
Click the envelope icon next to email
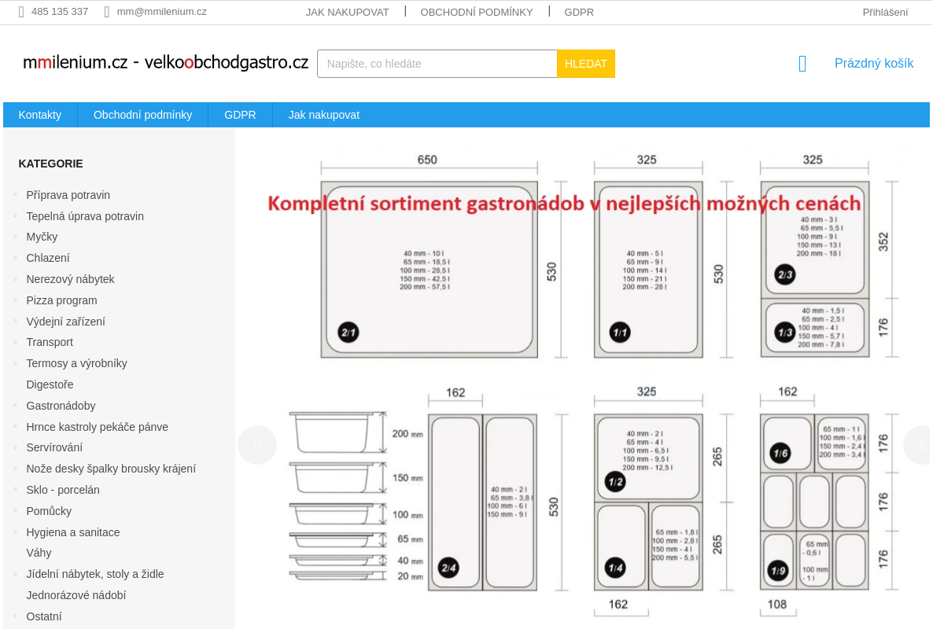106,11
